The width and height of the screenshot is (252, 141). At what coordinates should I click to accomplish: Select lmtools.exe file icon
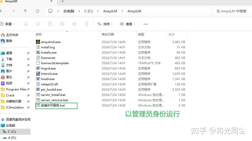pos(38,74)
